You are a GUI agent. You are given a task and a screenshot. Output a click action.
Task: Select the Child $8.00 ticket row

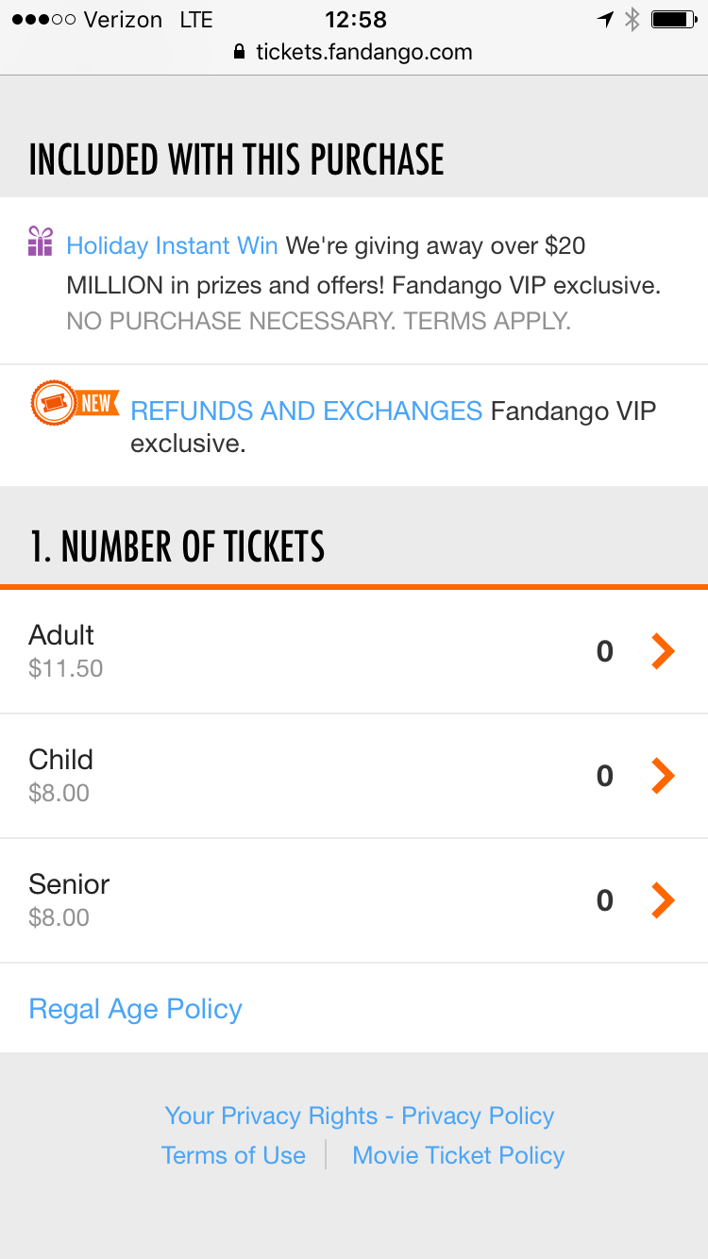click(283, 776)
